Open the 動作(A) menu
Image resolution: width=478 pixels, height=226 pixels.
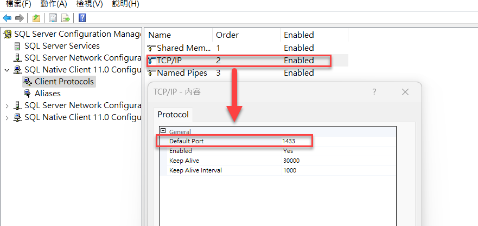[53, 4]
